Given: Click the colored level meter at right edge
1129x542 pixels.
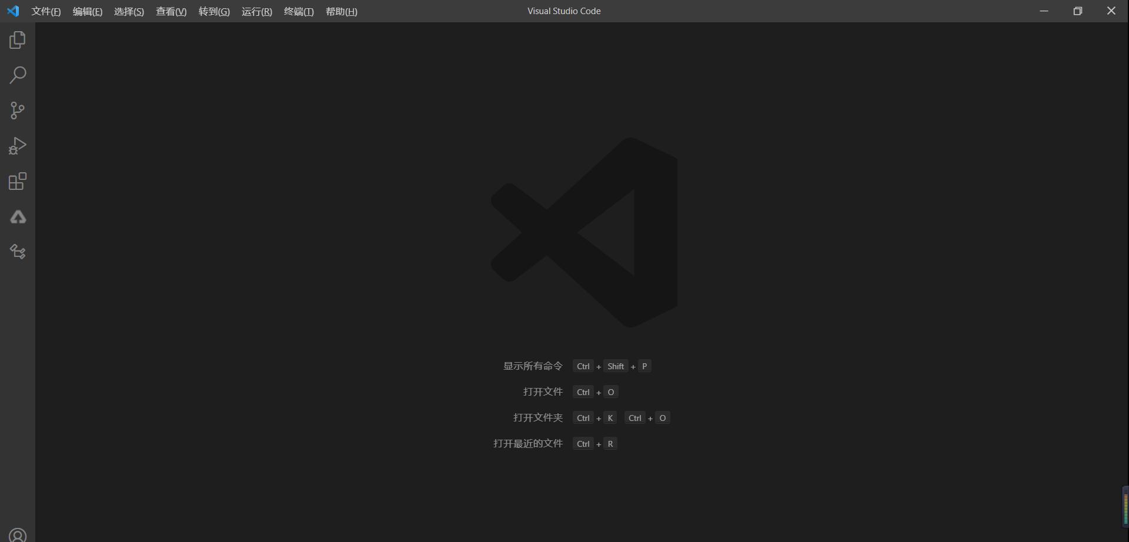Looking at the screenshot, I should [x=1125, y=507].
